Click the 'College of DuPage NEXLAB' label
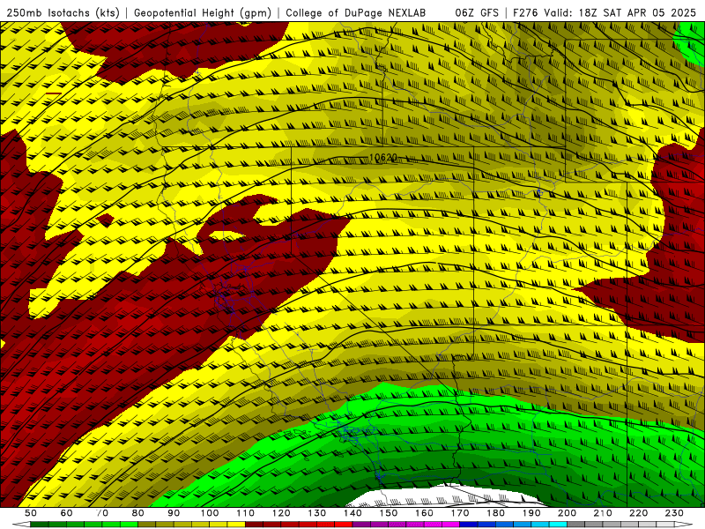 coord(356,13)
